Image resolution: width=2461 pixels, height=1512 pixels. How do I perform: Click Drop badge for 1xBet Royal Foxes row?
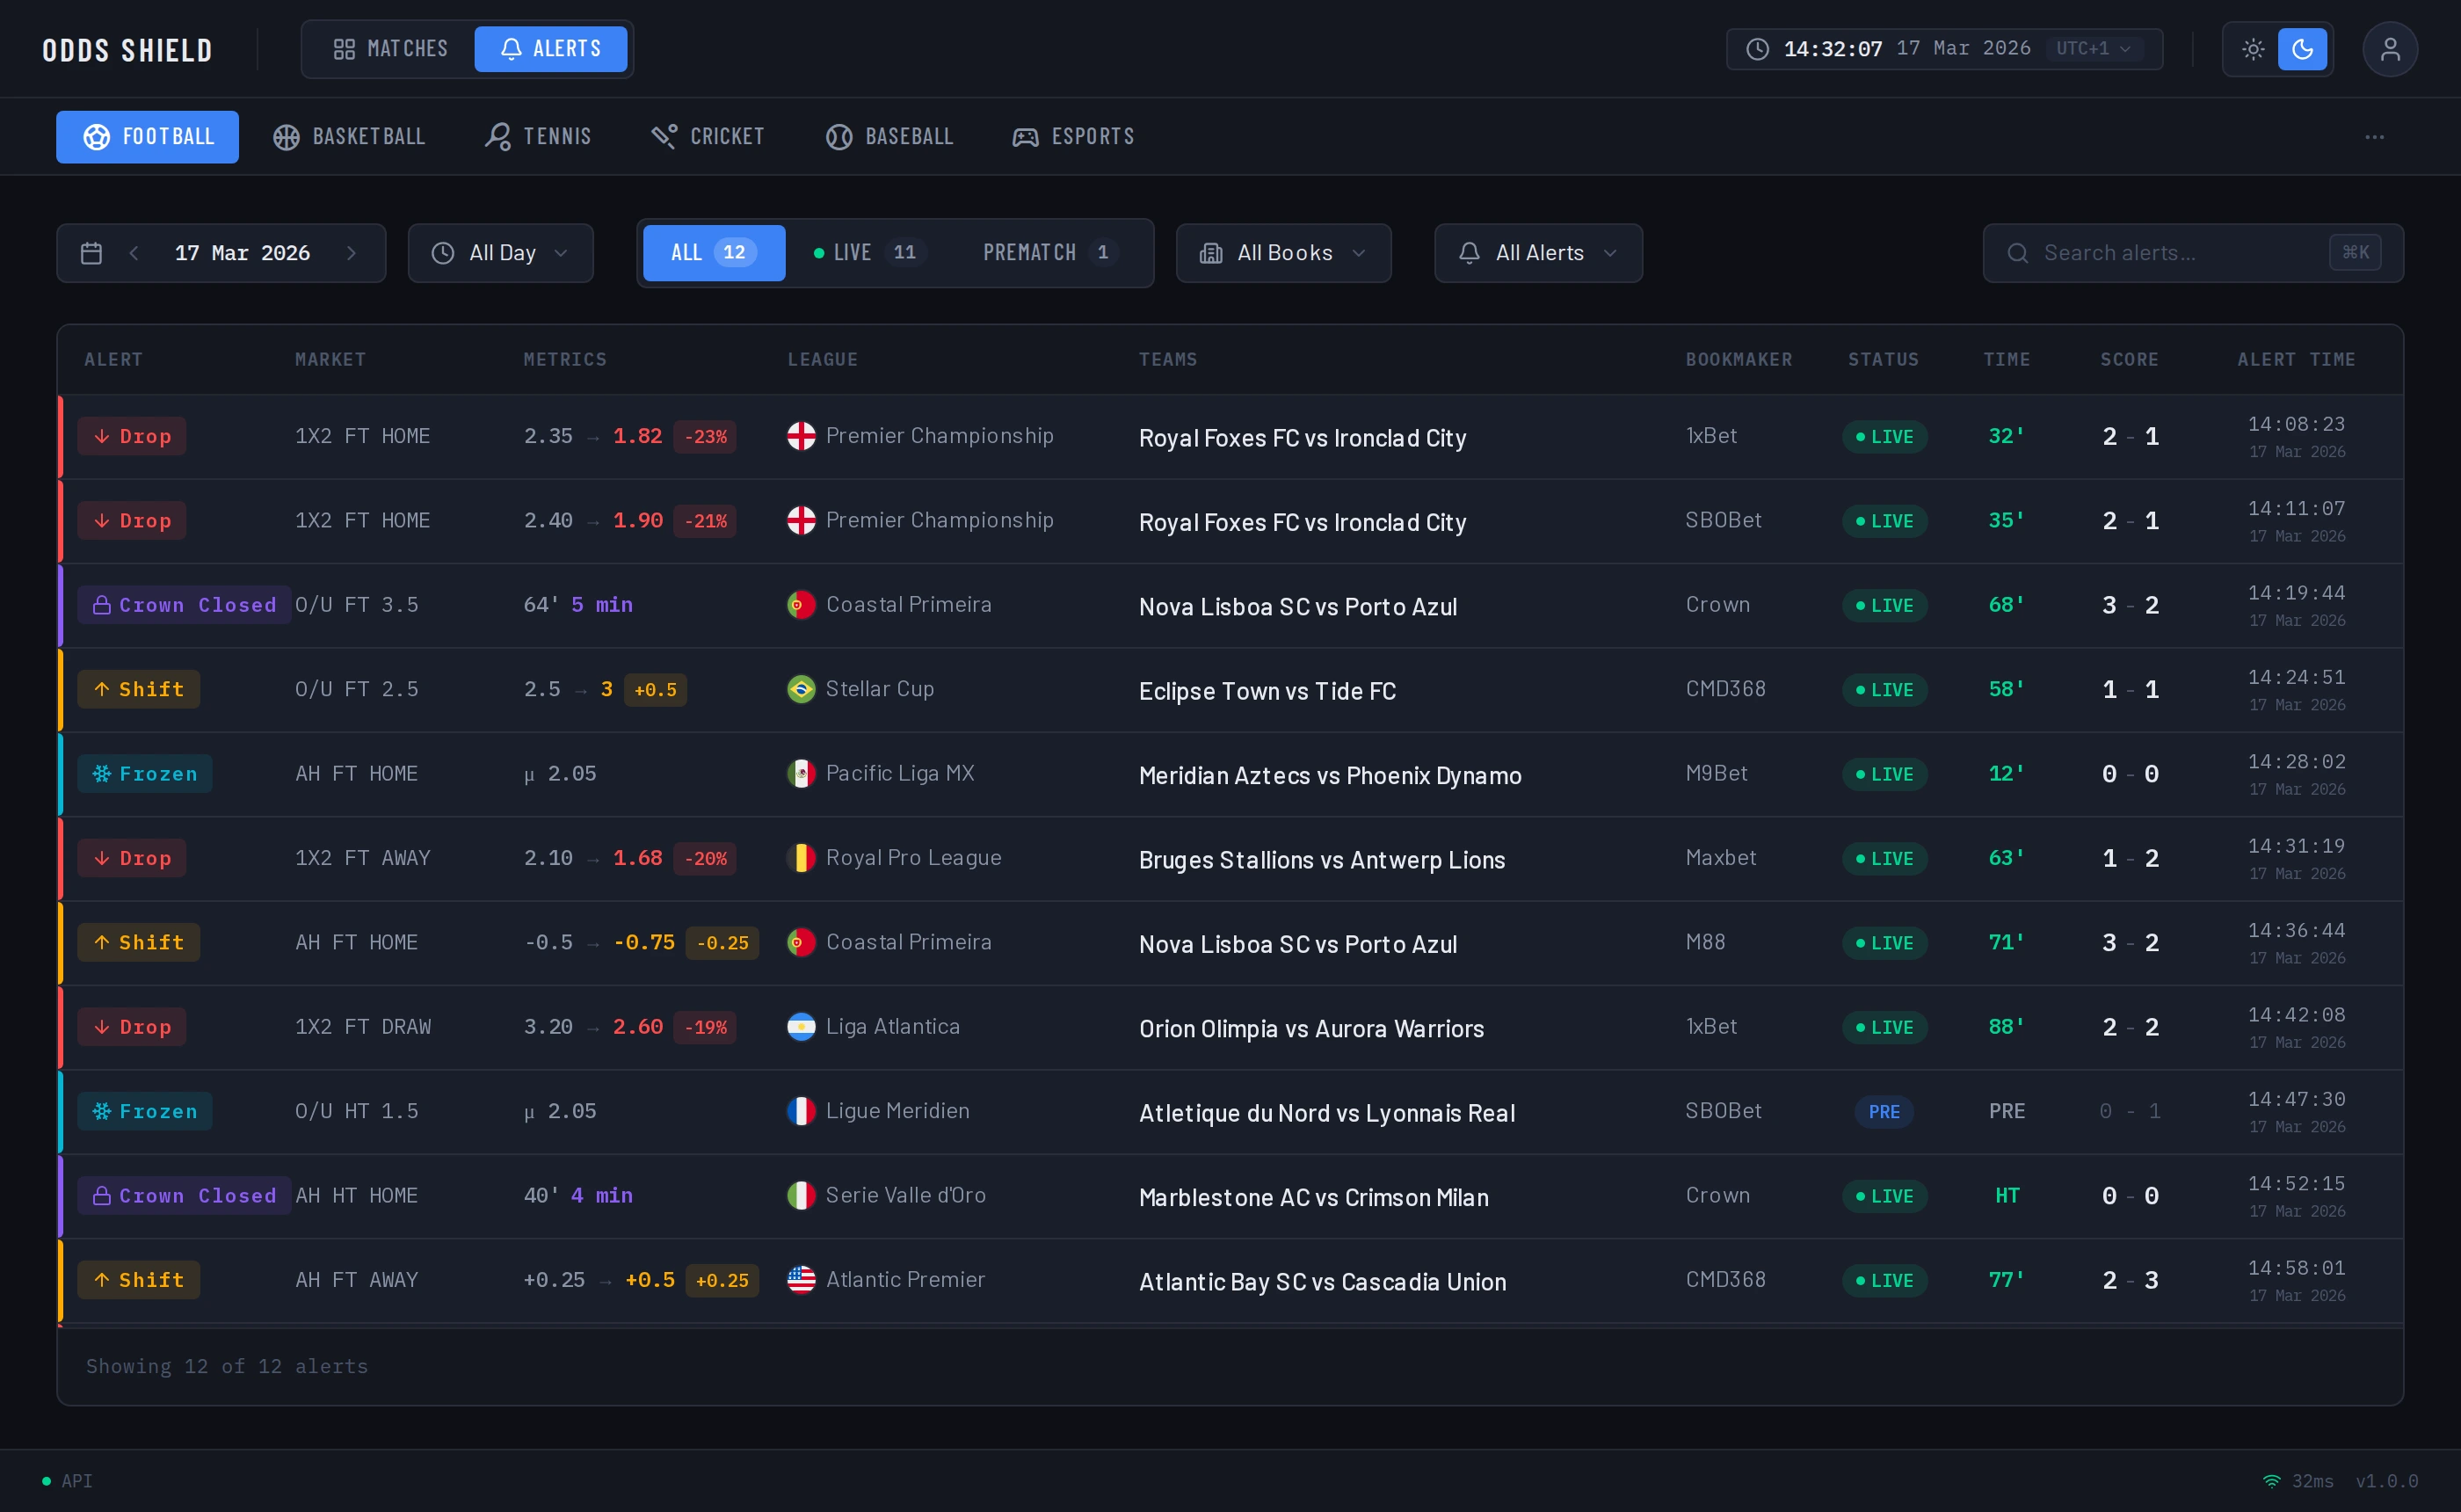coord(132,436)
